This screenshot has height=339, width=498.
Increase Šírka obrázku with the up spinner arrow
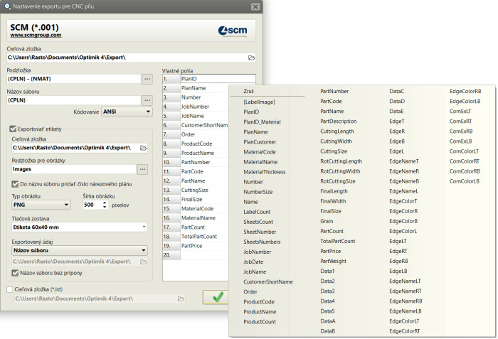[x=105, y=203]
